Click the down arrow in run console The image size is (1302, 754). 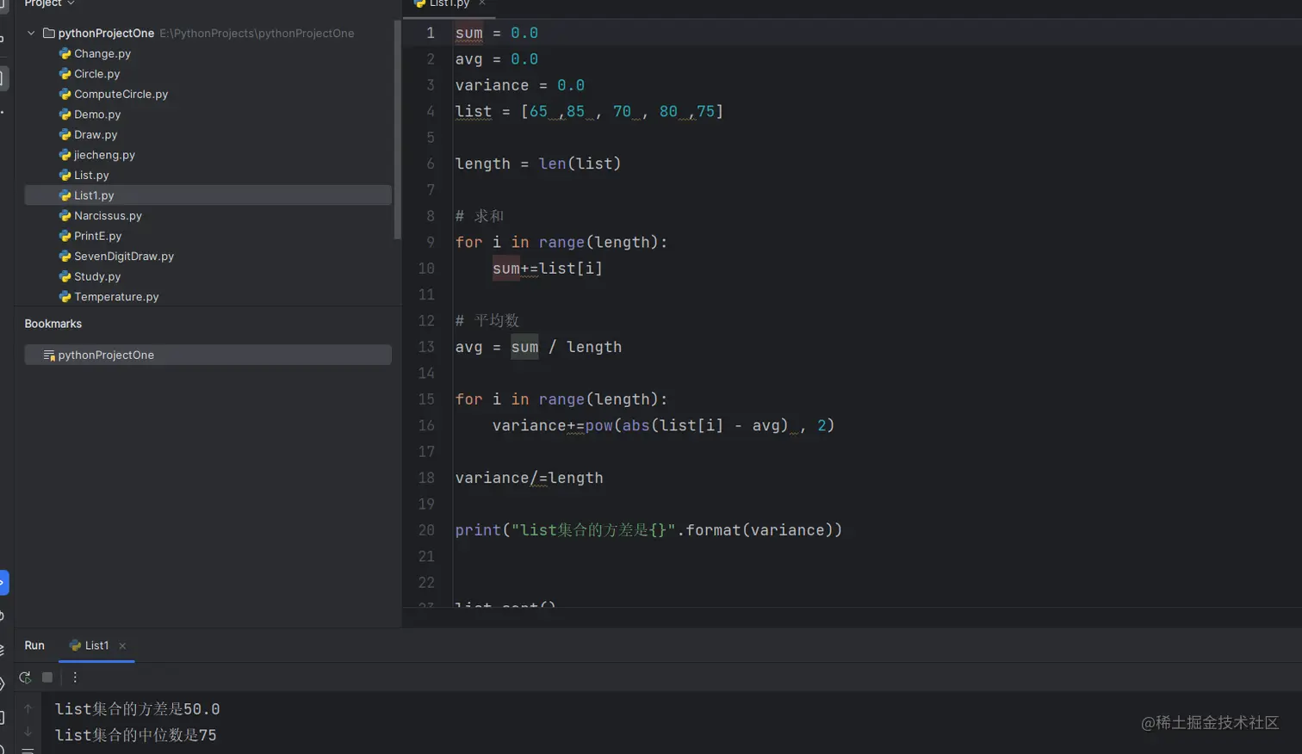coord(28,732)
